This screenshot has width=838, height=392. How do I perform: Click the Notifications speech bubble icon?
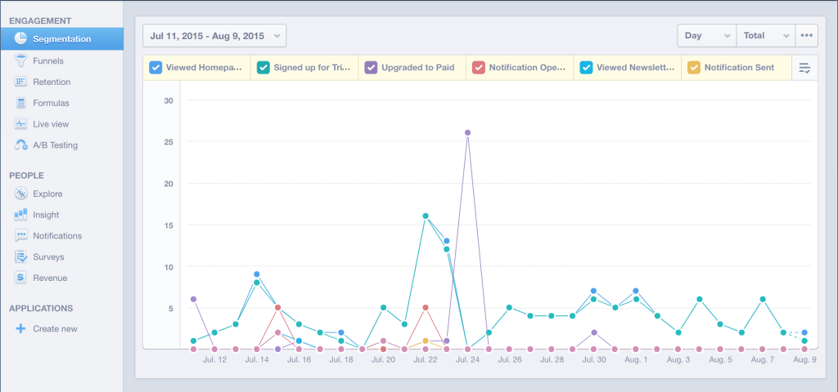pos(20,236)
